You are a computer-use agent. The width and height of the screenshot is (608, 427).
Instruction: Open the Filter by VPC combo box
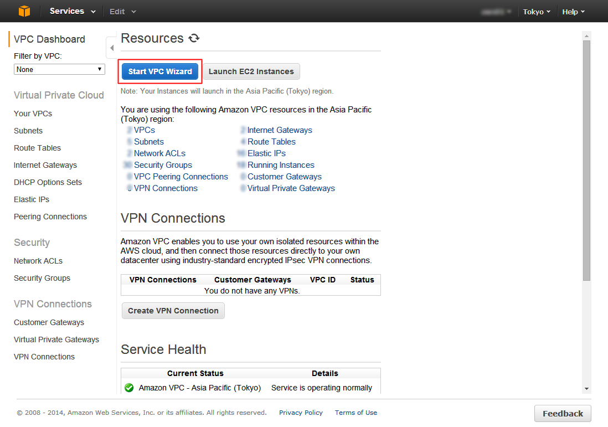(x=59, y=69)
